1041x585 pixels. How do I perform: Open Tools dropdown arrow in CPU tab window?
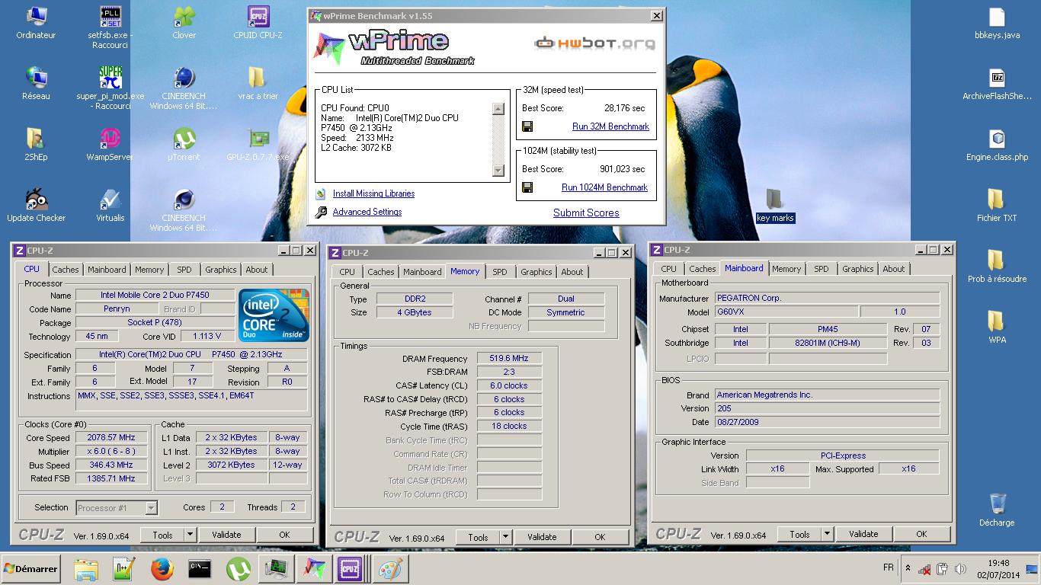(191, 535)
